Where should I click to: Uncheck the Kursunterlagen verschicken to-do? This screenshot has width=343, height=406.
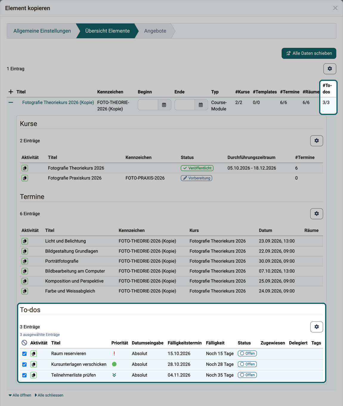(x=24, y=365)
